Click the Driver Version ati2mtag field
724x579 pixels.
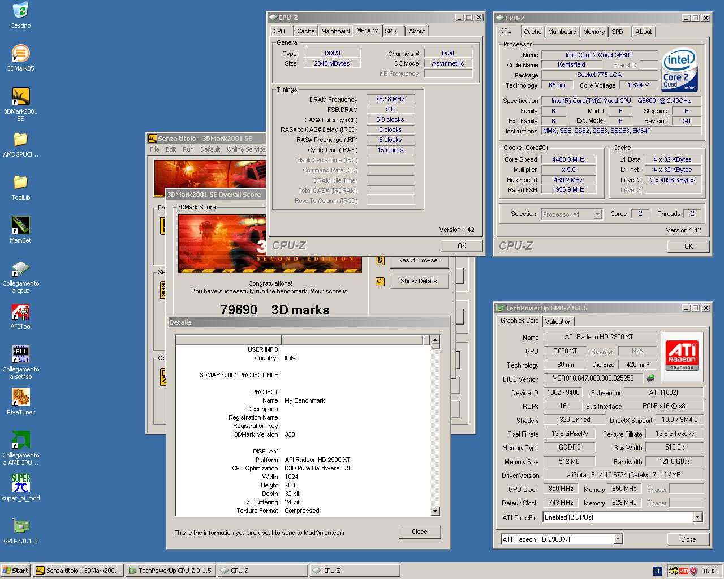point(623,476)
